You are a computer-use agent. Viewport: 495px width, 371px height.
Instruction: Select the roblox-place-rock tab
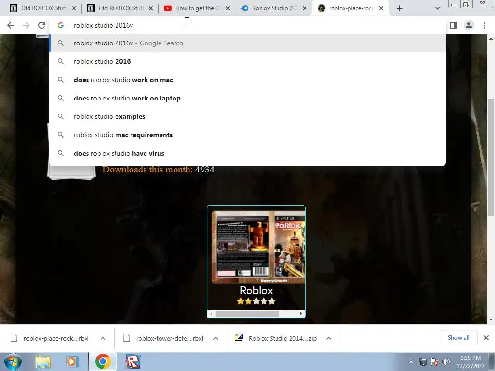pos(350,8)
